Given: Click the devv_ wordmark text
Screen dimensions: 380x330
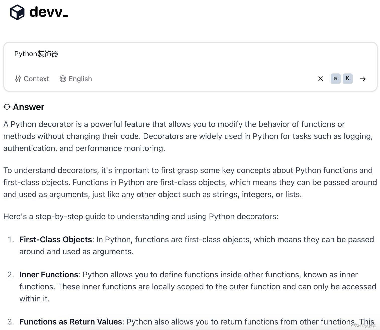Looking at the screenshot, I should pos(49,12).
